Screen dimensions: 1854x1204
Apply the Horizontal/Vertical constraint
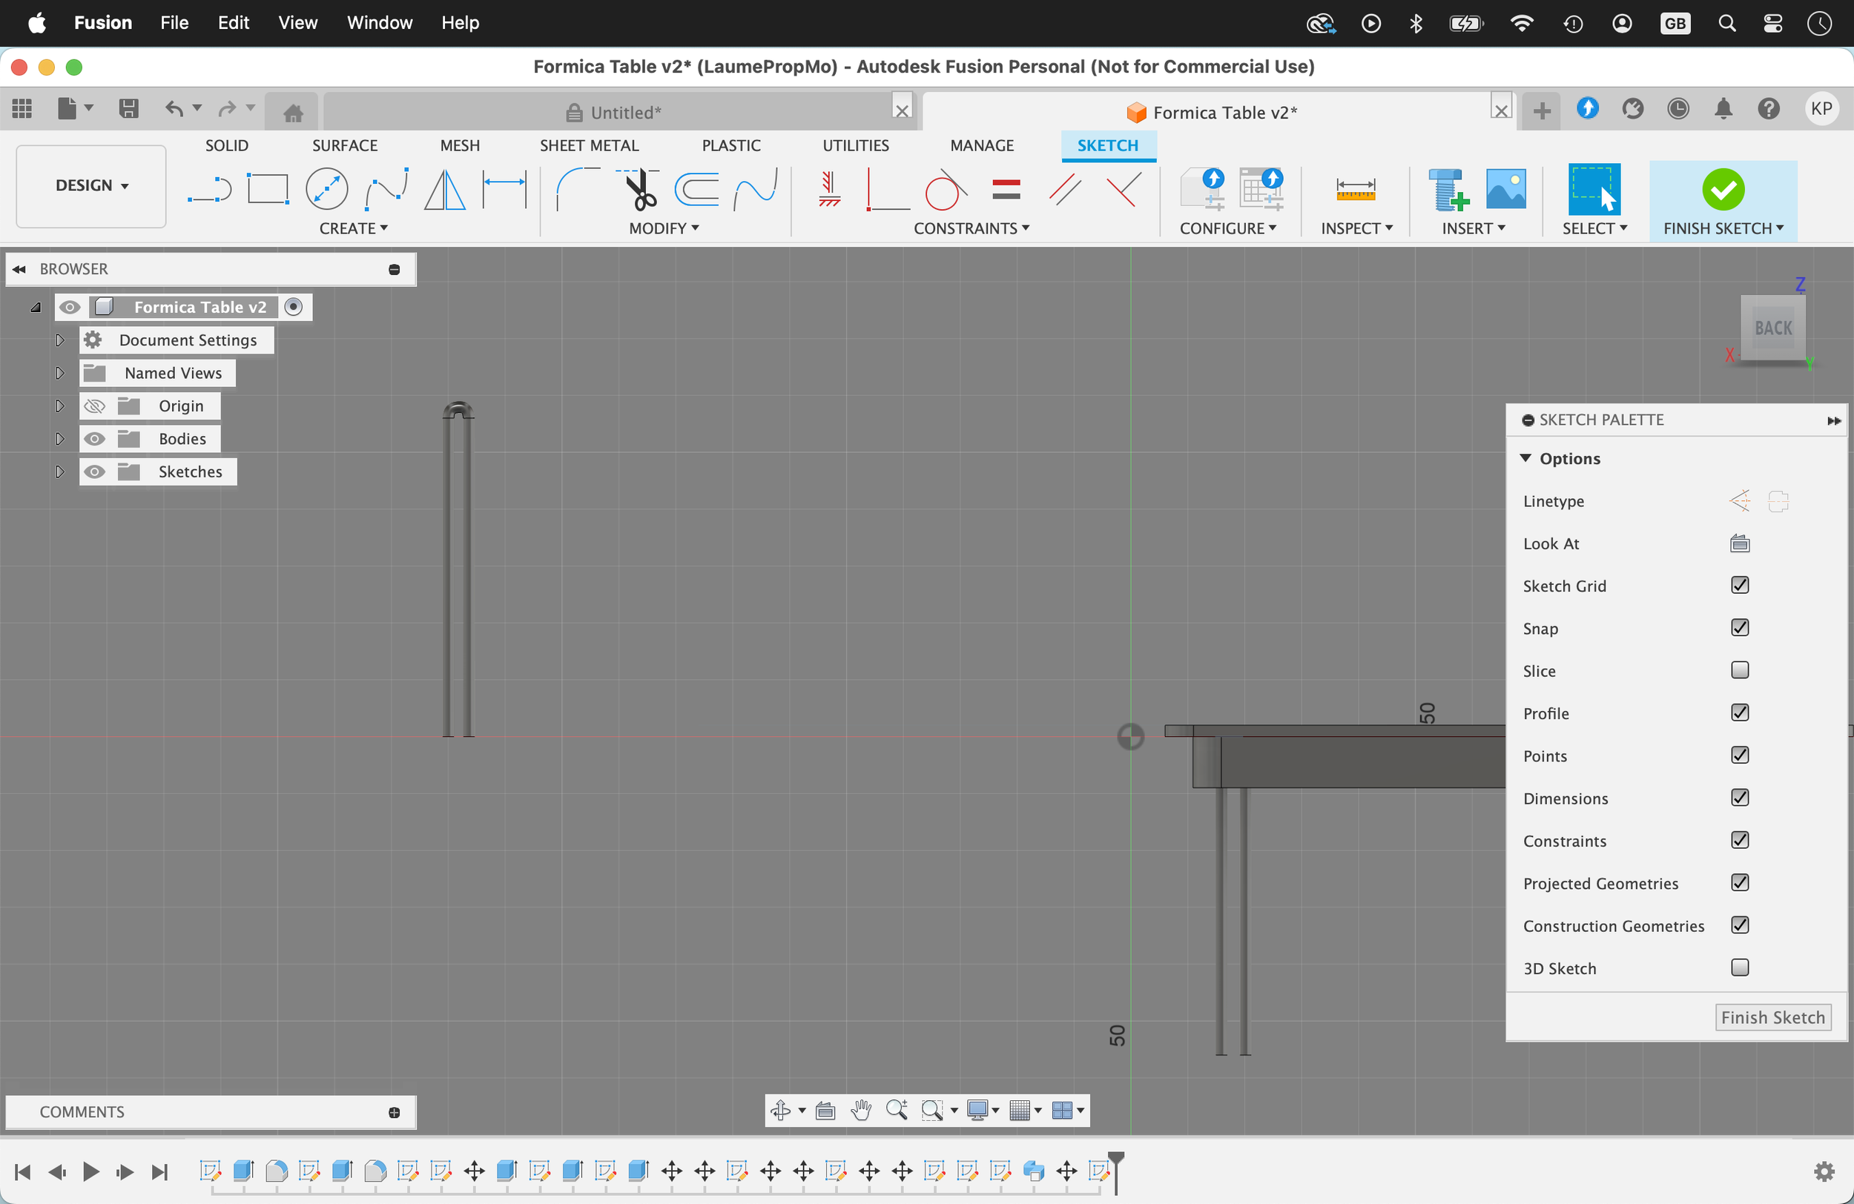(x=829, y=189)
